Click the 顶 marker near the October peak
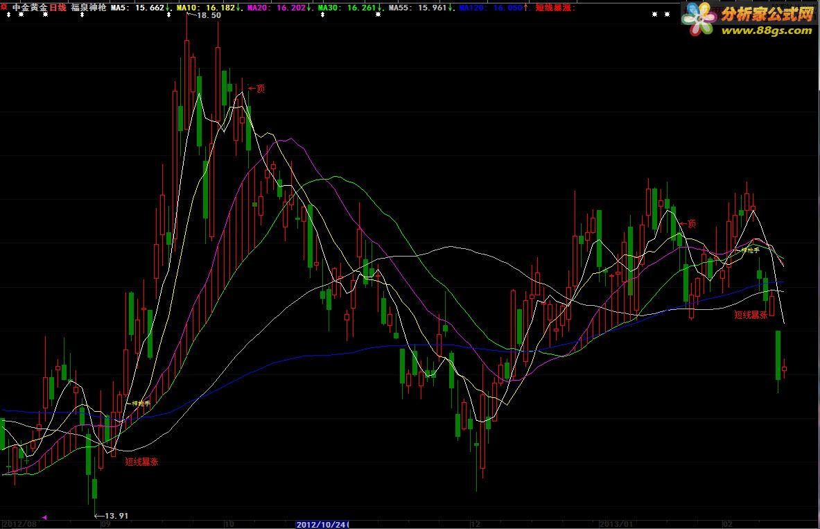 pyautogui.click(x=260, y=89)
